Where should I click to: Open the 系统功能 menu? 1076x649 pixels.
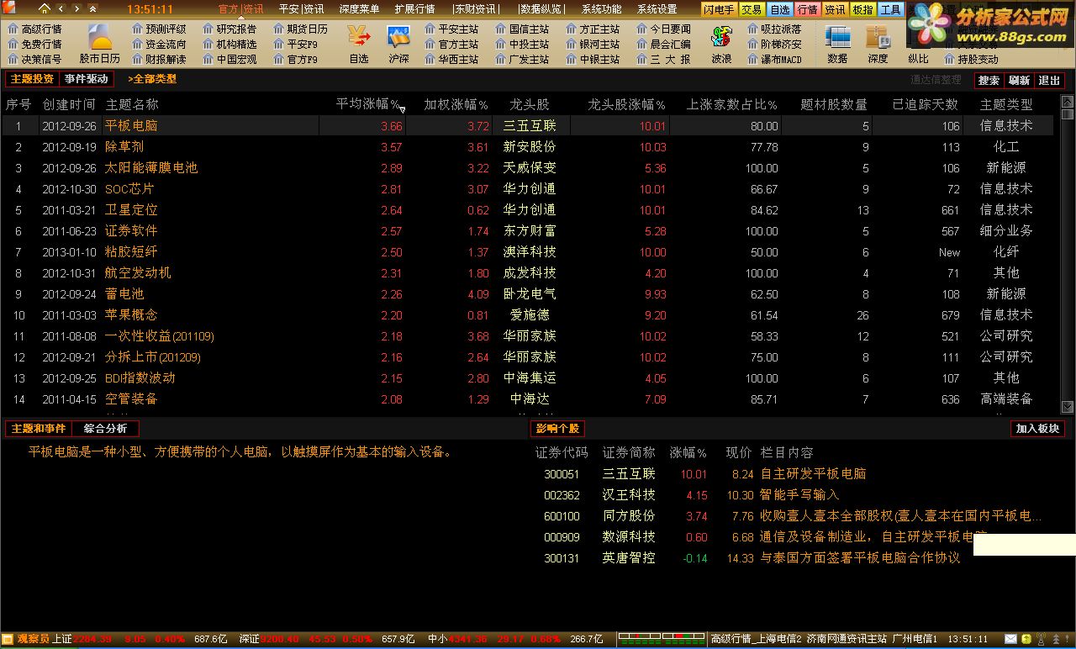[602, 9]
